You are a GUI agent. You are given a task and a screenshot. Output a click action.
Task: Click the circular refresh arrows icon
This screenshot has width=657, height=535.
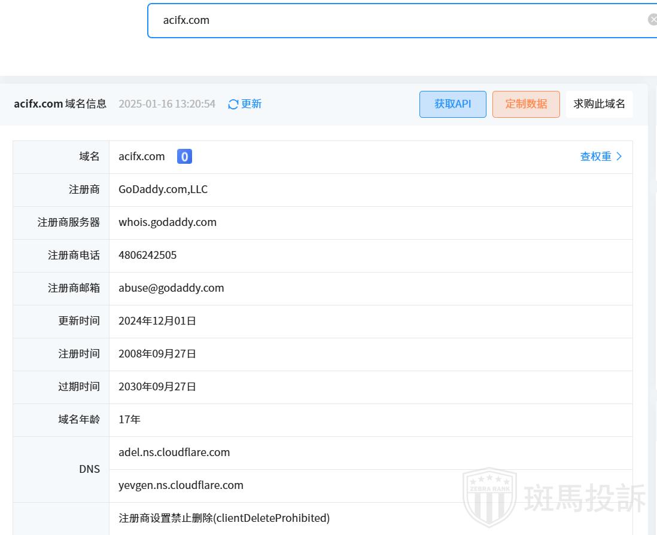pyautogui.click(x=233, y=105)
